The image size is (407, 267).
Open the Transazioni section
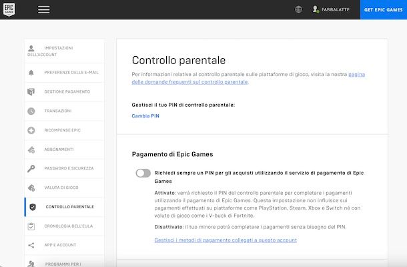point(64,111)
